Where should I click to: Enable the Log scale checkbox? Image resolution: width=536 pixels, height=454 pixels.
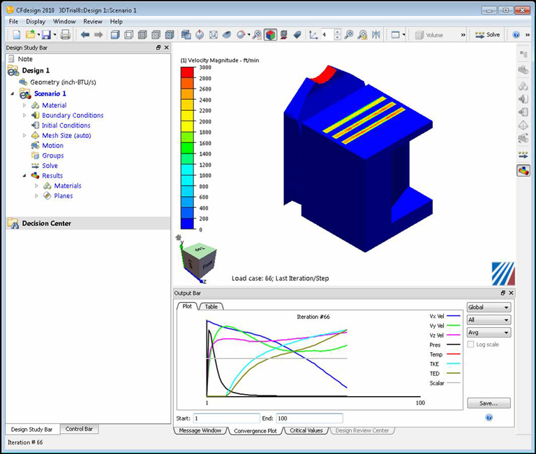point(470,345)
